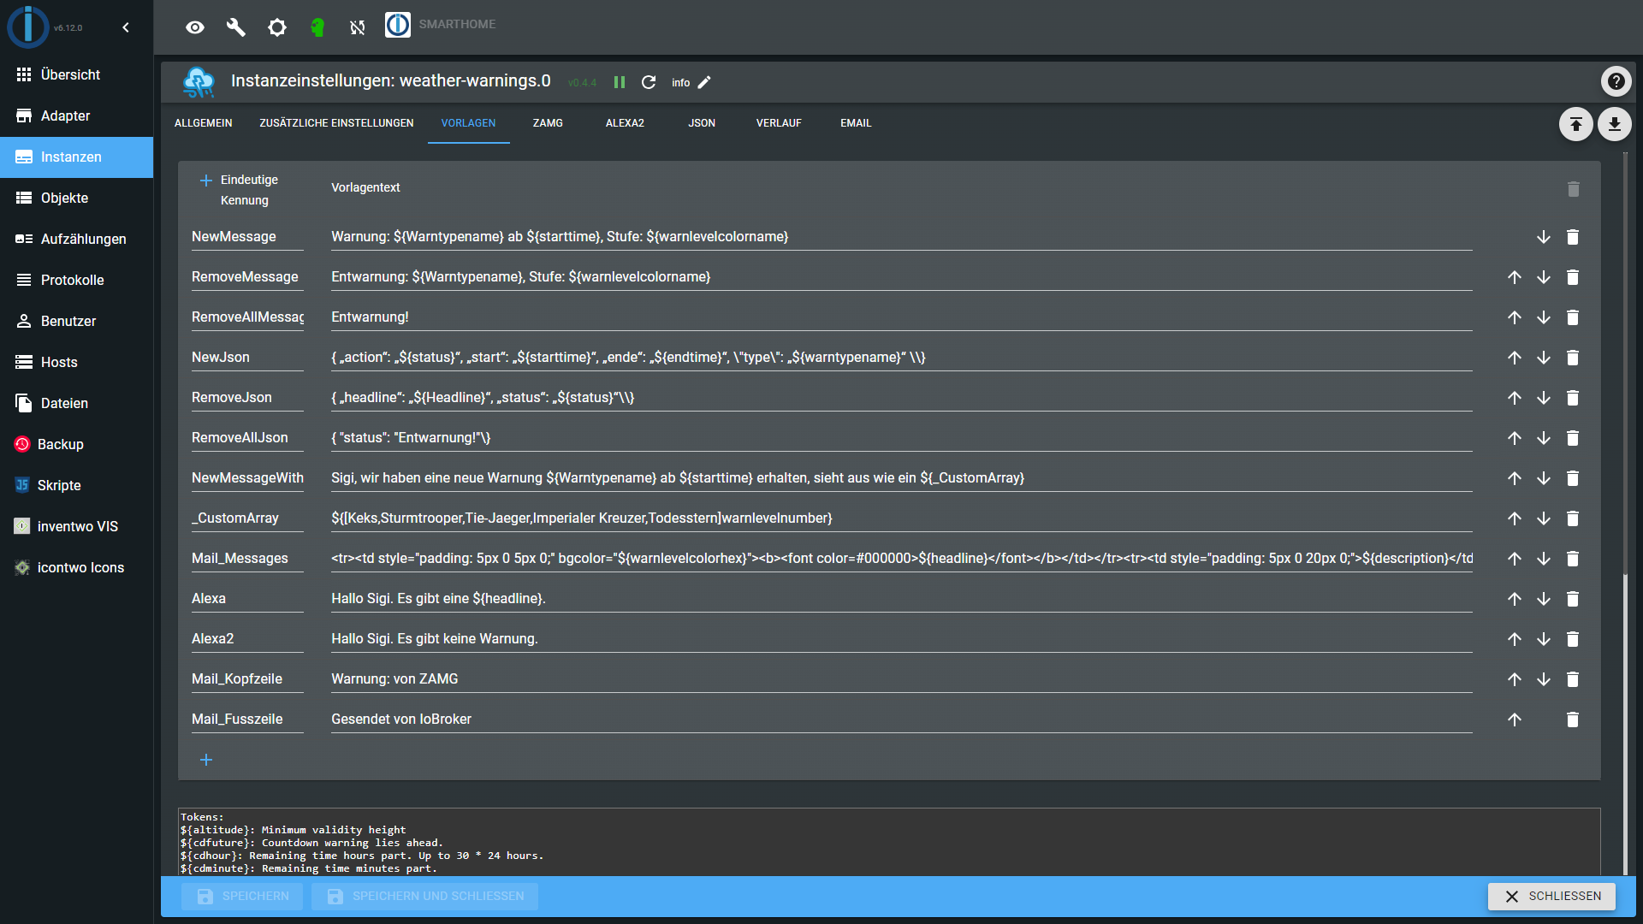Open Protokolle in the sidebar
The height and width of the screenshot is (924, 1643).
[77, 280]
